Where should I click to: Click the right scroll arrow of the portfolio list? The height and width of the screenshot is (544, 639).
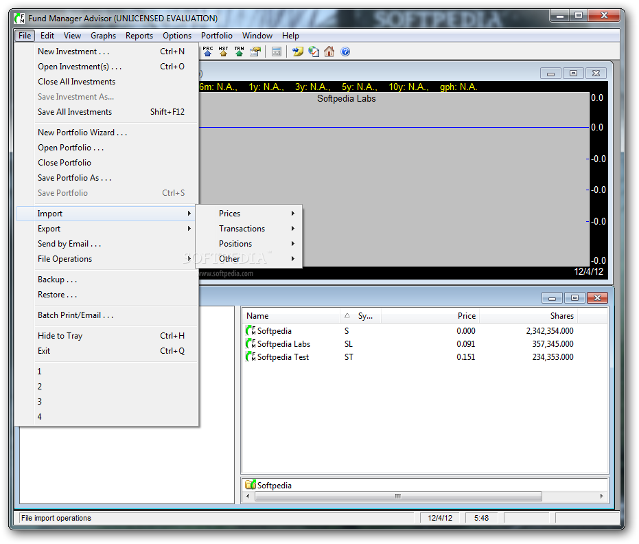pyautogui.click(x=602, y=497)
